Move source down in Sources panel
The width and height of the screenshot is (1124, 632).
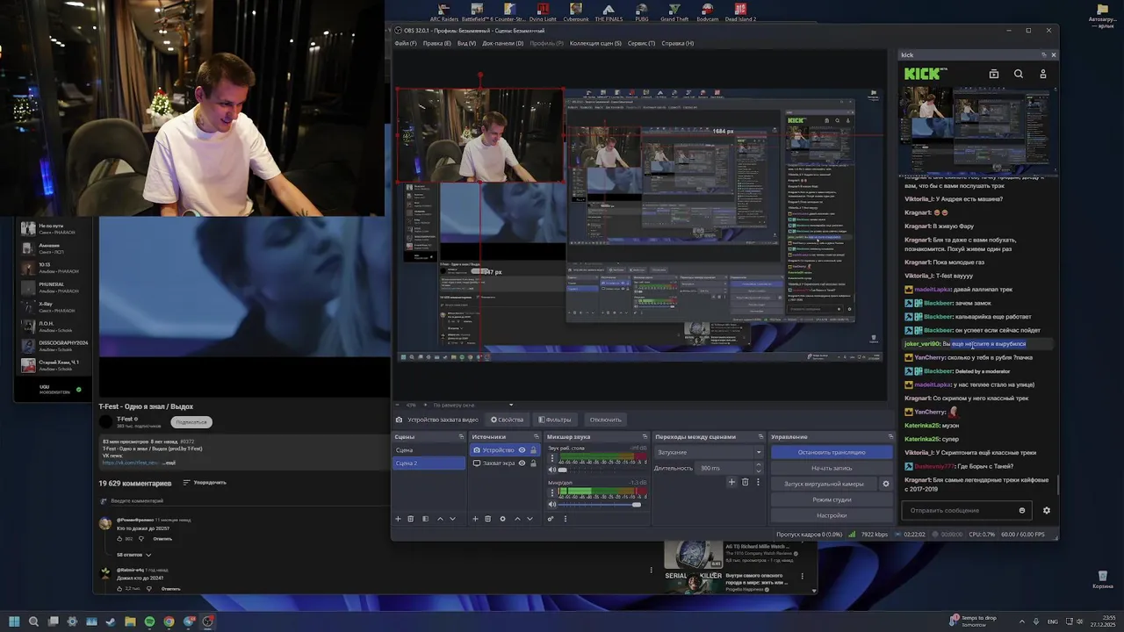pos(530,519)
